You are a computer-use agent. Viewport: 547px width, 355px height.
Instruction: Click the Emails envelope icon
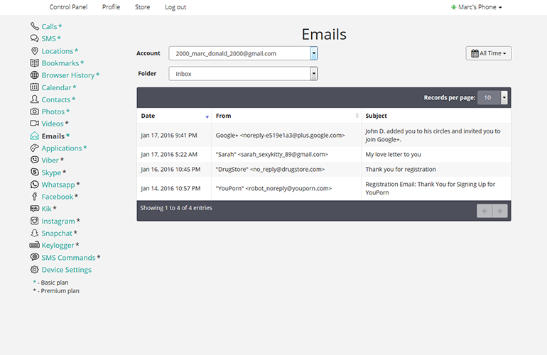click(35, 136)
